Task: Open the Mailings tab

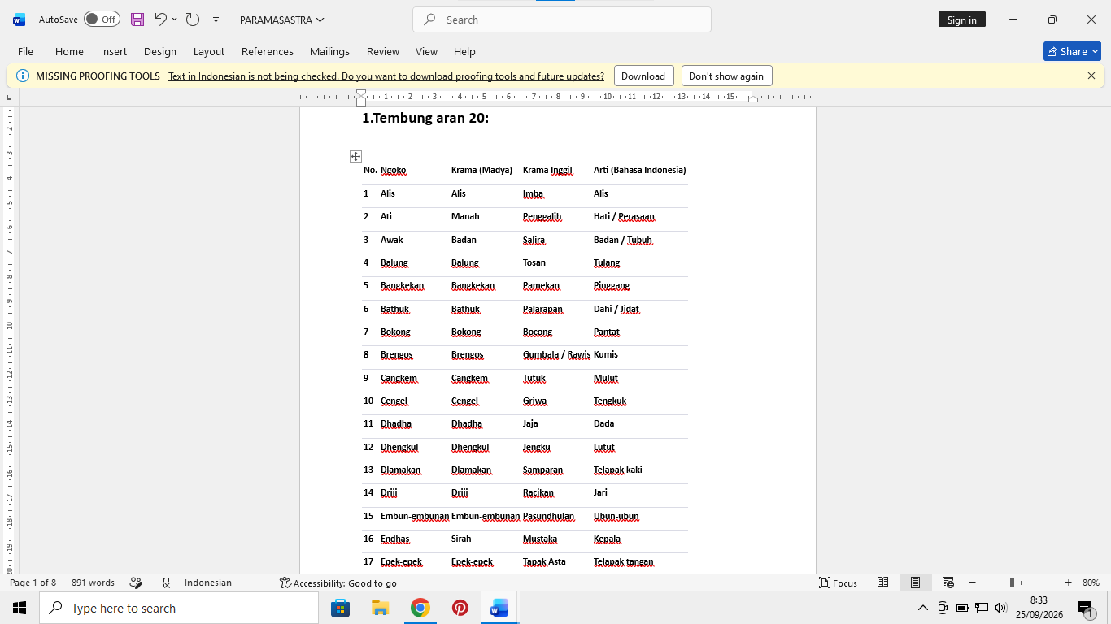Action: coord(329,51)
